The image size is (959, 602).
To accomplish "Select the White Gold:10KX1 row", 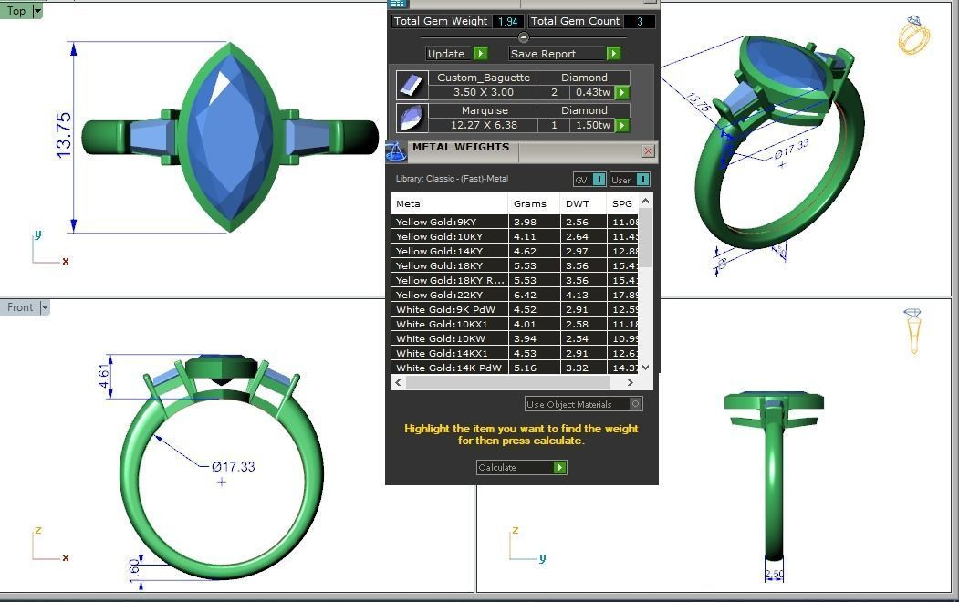I will pyautogui.click(x=515, y=324).
